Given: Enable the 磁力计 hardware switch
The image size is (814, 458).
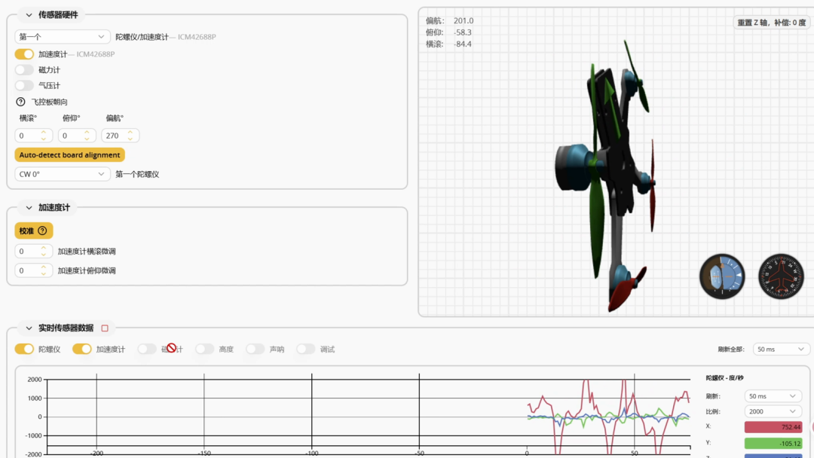Looking at the screenshot, I should pos(24,69).
